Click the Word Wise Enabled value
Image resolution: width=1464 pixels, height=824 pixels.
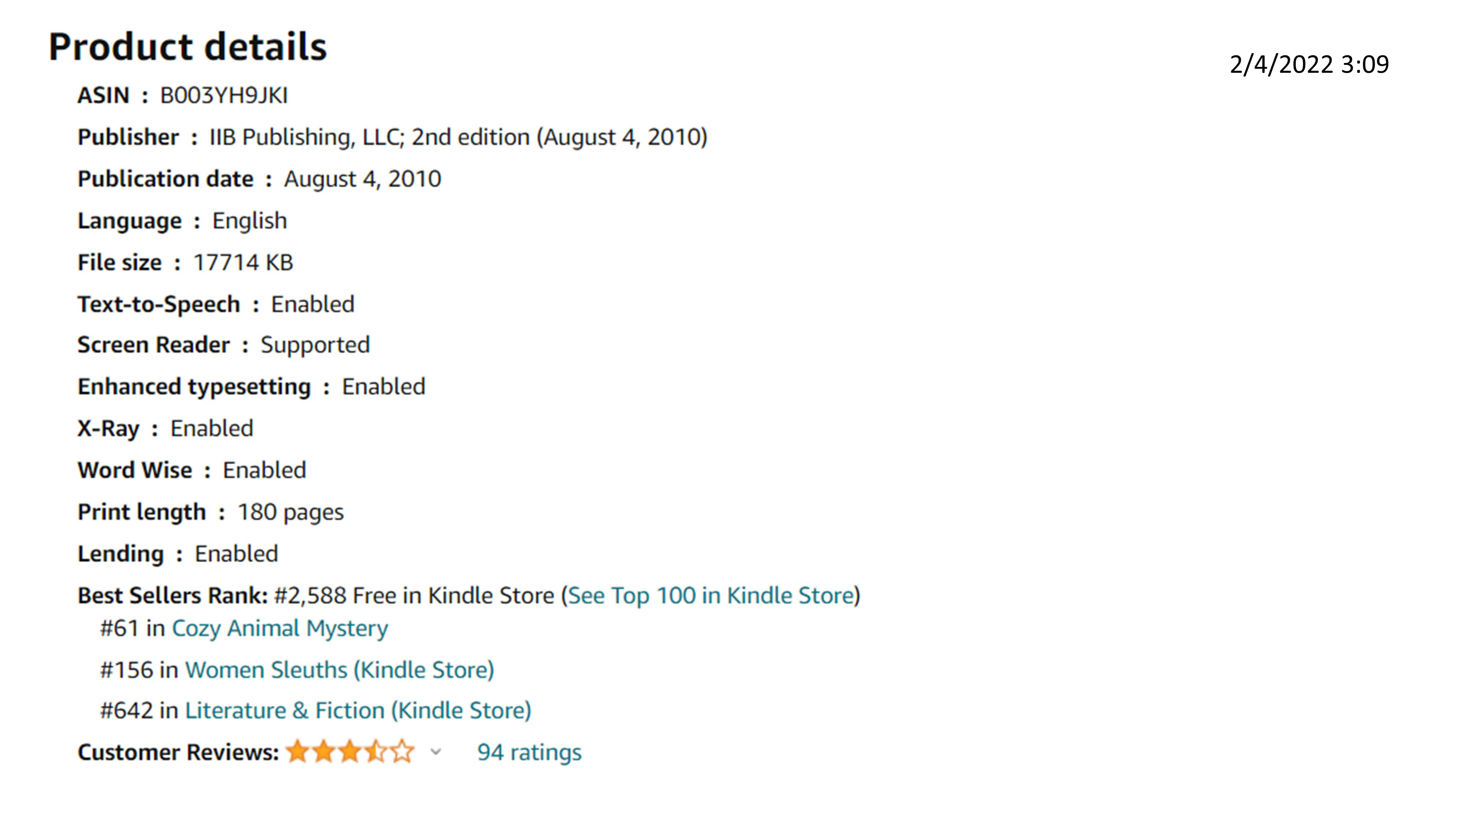pos(264,470)
